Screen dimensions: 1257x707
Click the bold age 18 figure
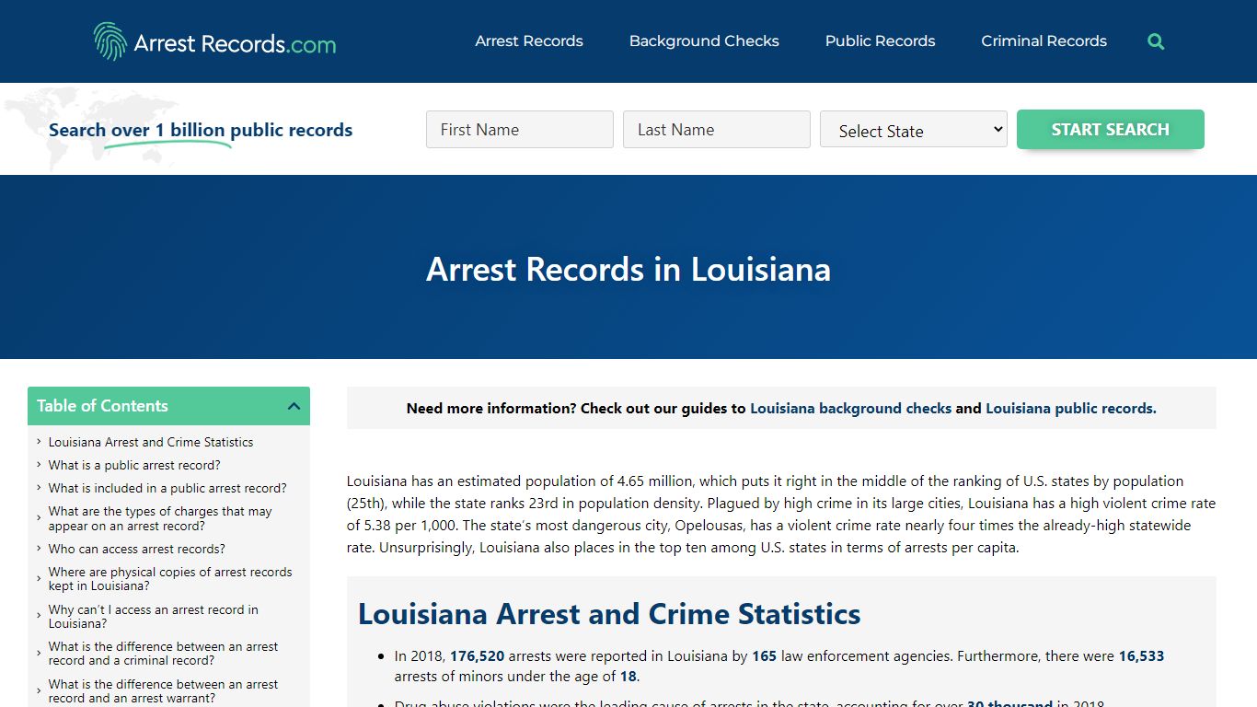pyautogui.click(x=628, y=677)
